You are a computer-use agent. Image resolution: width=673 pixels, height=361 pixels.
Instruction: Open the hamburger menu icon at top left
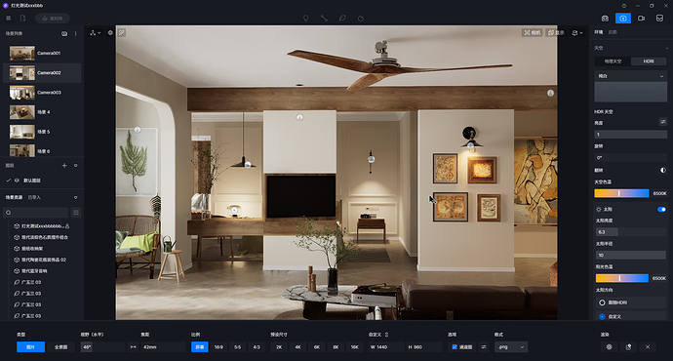coord(9,18)
